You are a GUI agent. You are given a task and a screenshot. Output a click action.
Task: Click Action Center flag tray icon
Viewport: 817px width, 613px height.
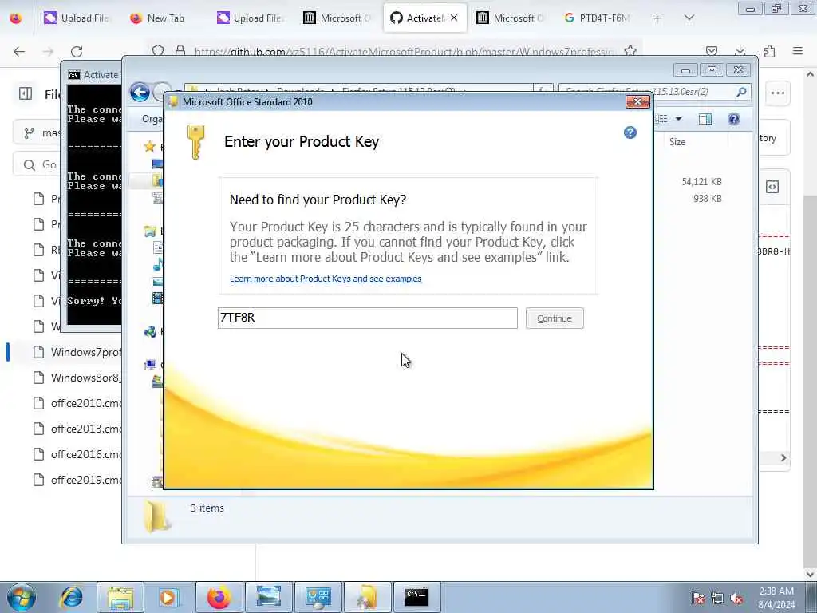[697, 598]
